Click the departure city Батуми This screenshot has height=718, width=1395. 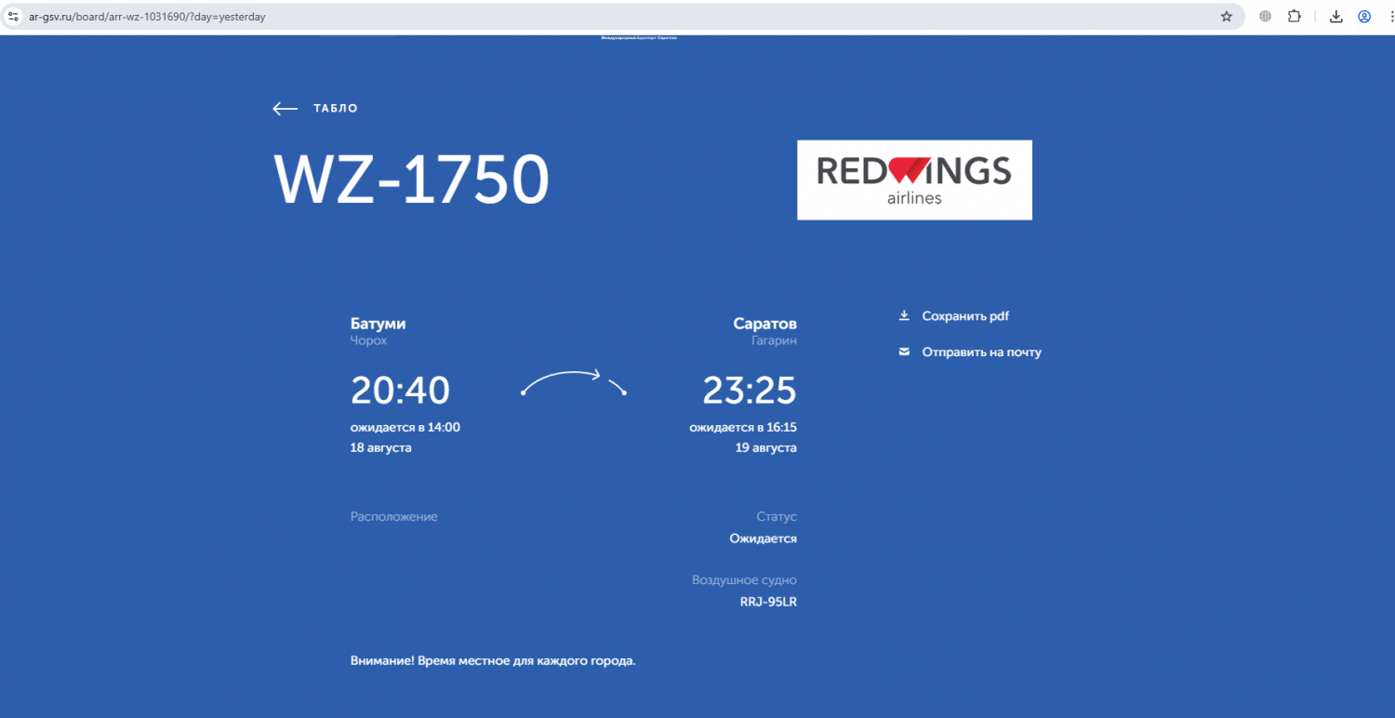coord(378,324)
